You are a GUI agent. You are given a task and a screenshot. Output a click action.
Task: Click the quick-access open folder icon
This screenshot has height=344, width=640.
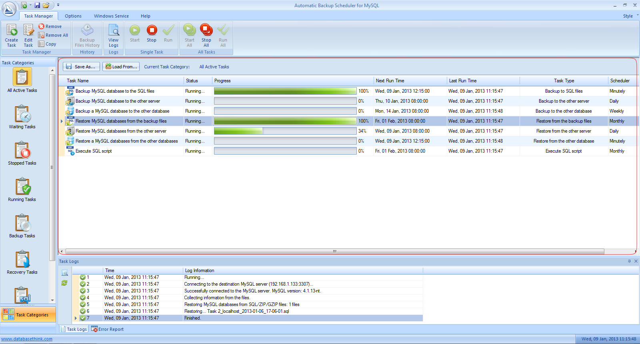(46, 5)
